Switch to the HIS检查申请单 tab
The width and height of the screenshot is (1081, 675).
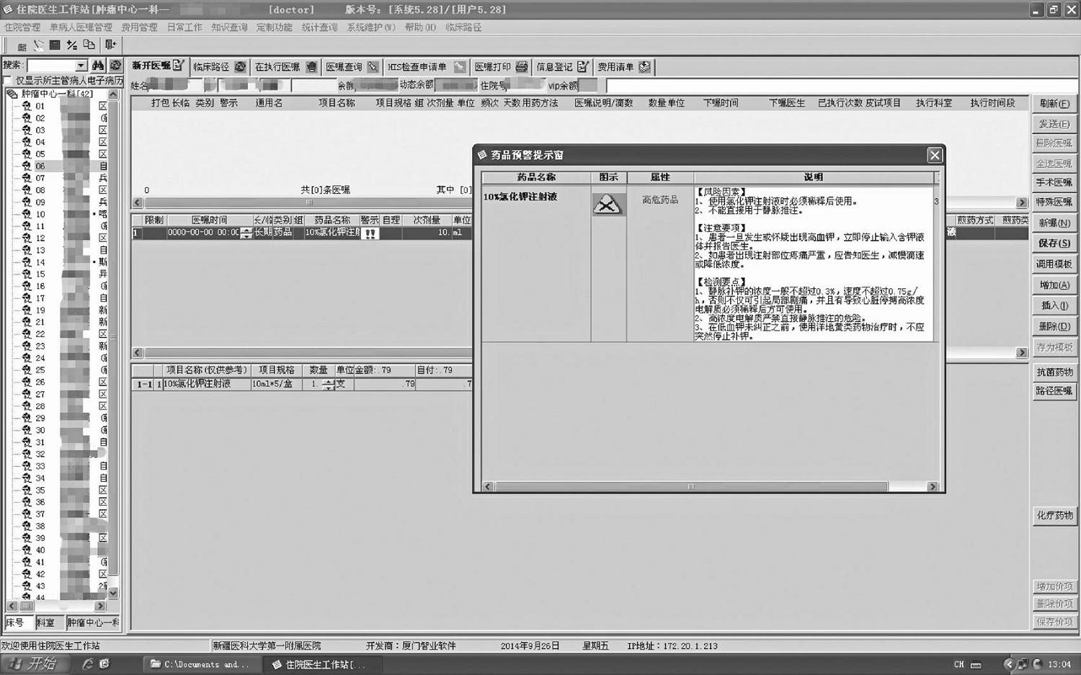[x=426, y=67]
